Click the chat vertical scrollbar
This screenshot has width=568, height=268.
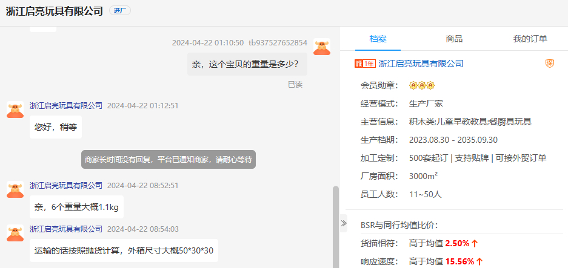tap(336, 227)
